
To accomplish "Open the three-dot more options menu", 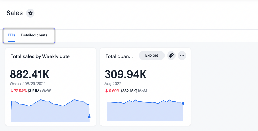I will 182,56.
